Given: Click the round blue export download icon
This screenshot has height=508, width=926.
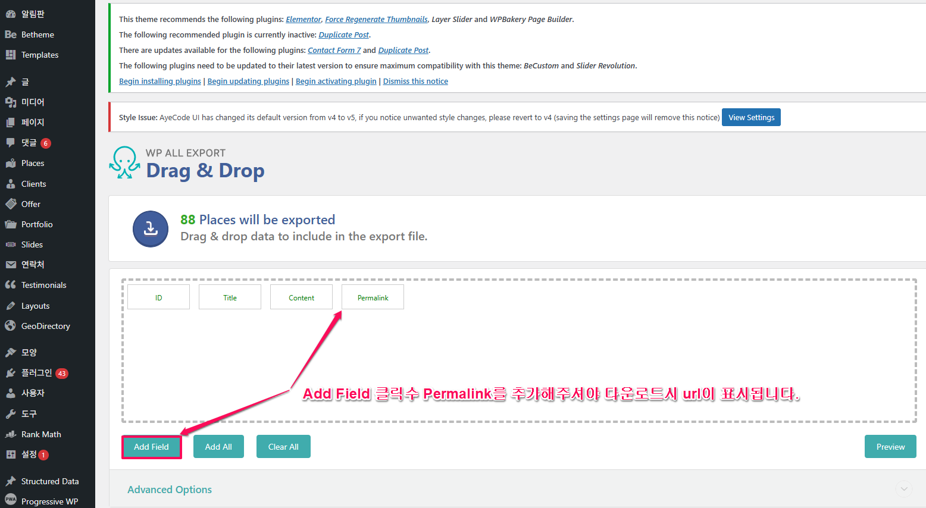Looking at the screenshot, I should pos(151,228).
